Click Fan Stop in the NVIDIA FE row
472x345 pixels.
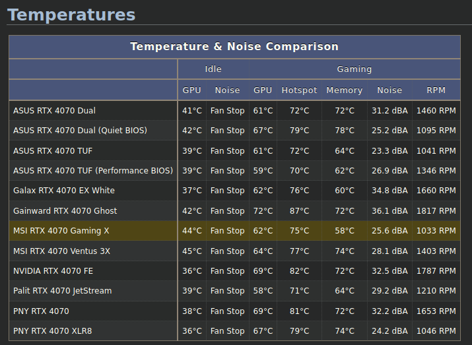(x=227, y=271)
